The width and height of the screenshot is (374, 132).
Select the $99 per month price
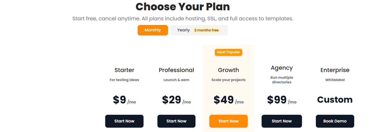pyautogui.click(x=282, y=100)
